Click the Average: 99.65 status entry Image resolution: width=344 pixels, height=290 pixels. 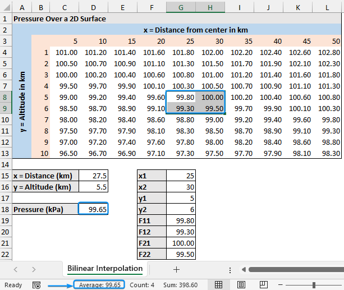(99, 285)
